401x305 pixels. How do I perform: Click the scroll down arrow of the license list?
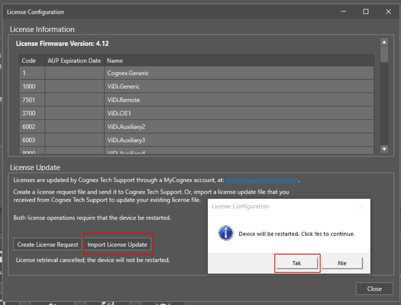click(x=384, y=149)
